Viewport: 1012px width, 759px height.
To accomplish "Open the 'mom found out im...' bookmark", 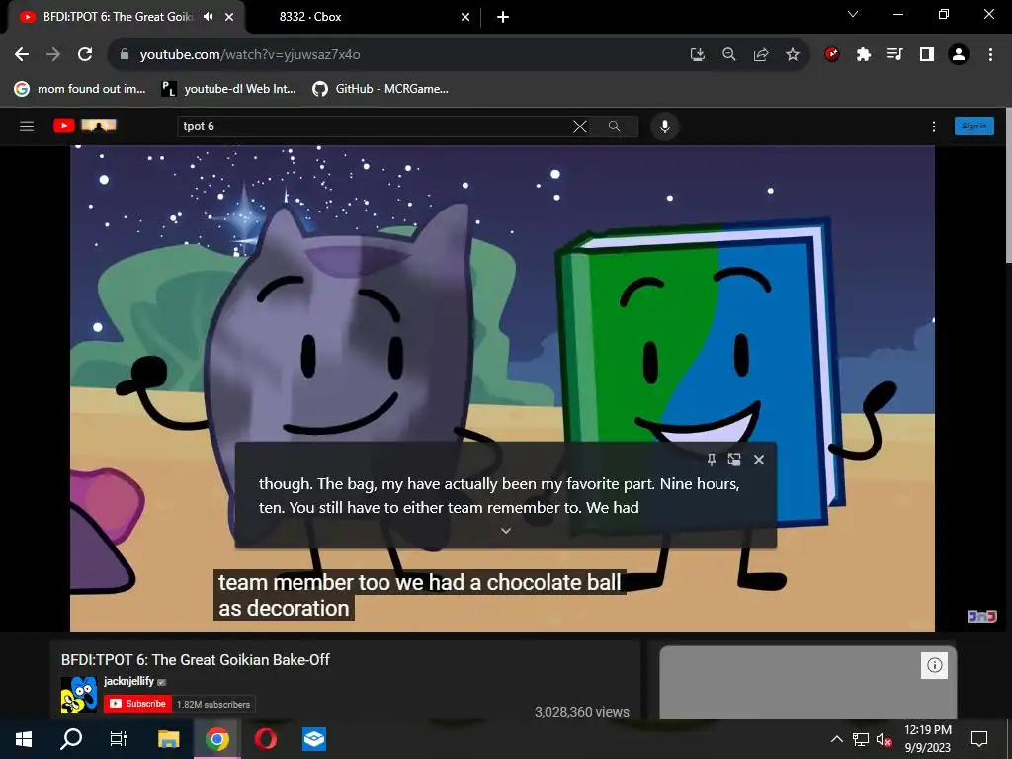I will (x=80, y=89).
